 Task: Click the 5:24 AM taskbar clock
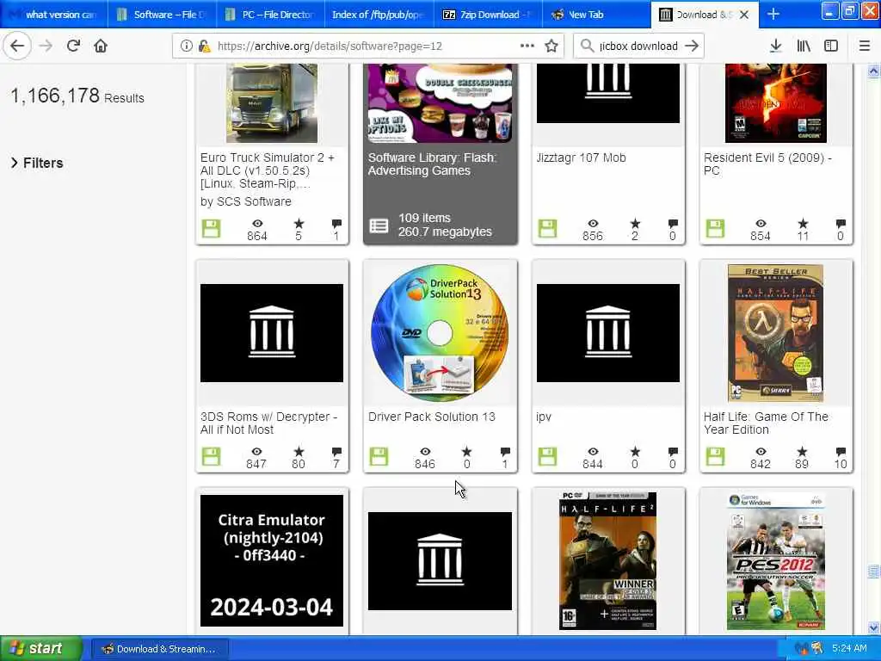tap(849, 649)
